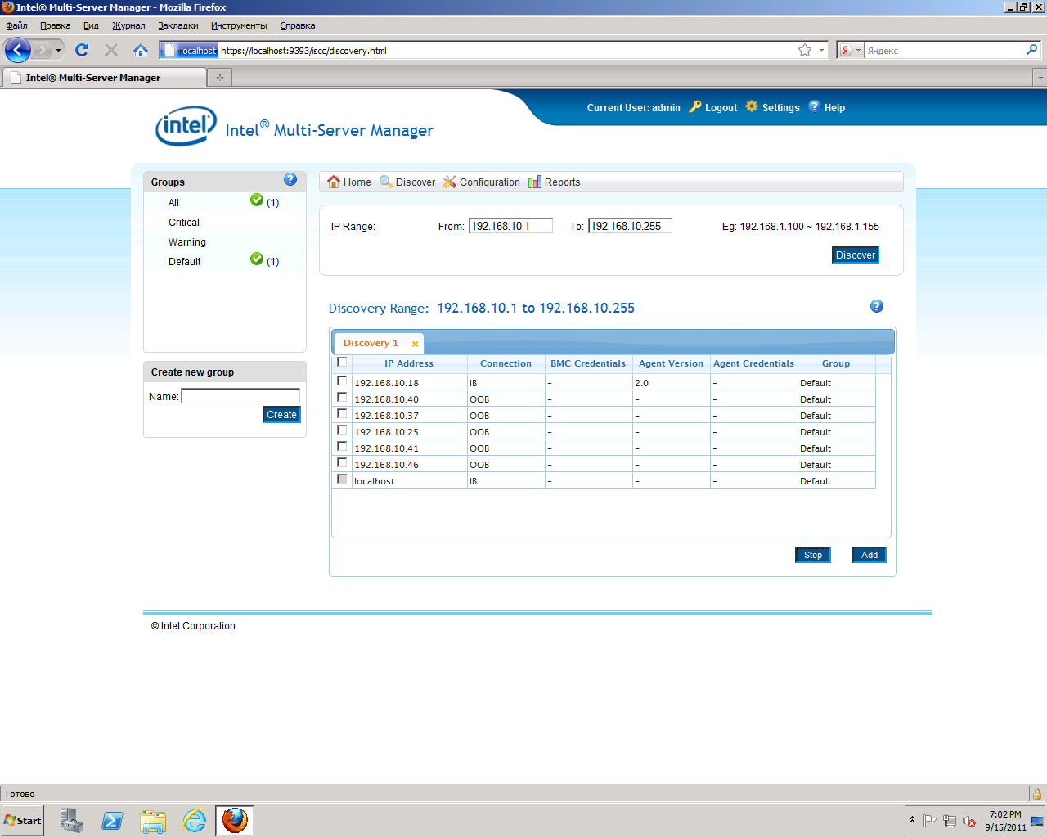Image resolution: width=1047 pixels, height=838 pixels.
Task: Click the Discovery Range help icon
Action: point(876,306)
